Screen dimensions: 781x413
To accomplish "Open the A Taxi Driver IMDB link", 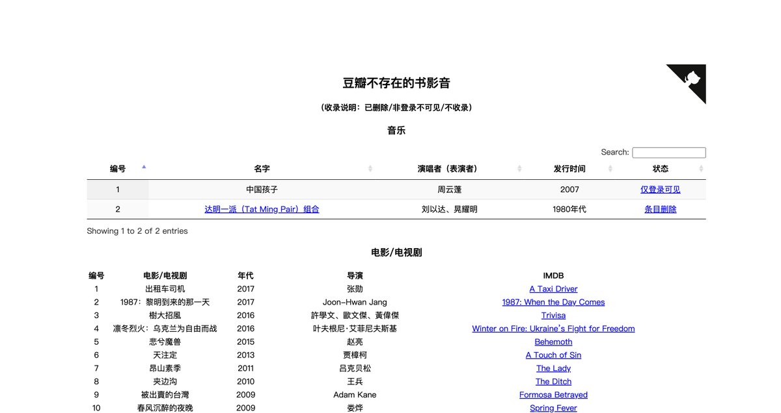I will (x=553, y=289).
